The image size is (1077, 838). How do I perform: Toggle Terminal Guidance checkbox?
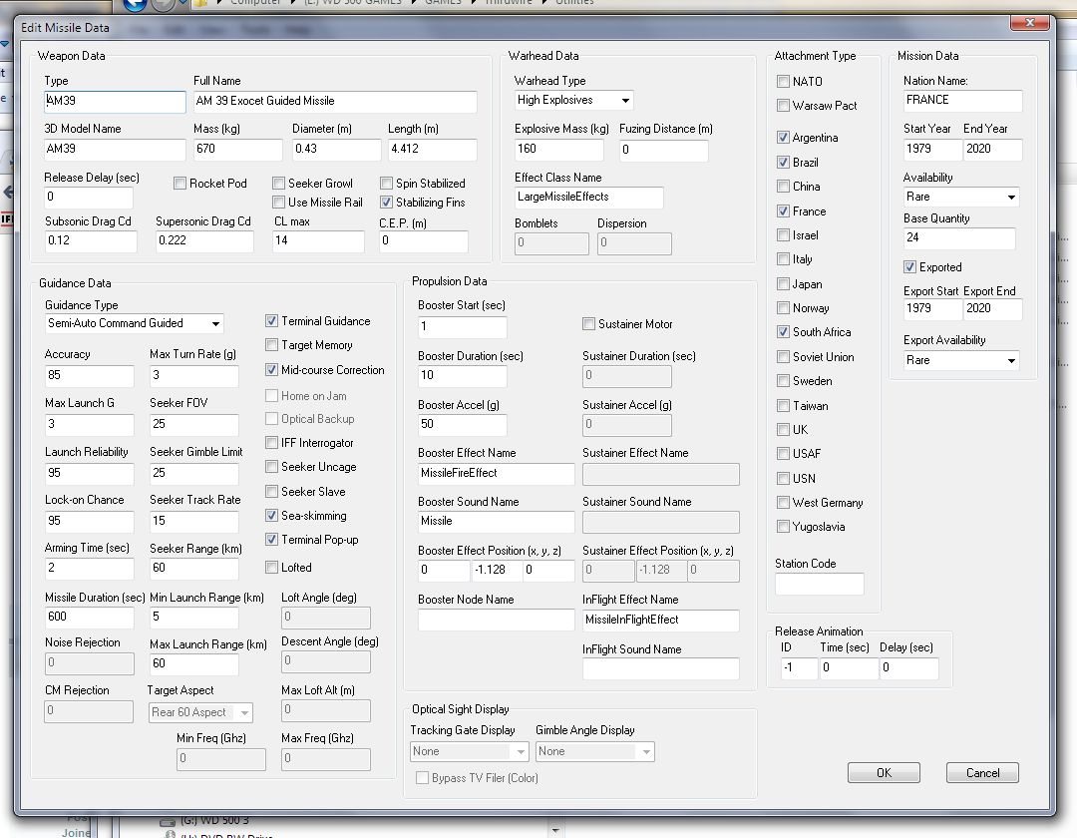click(271, 321)
